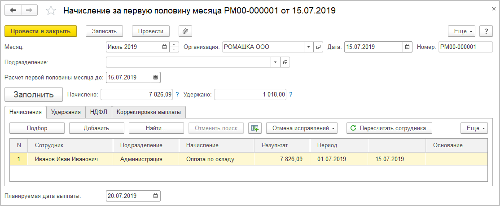Open the Корректировки выплаты tab
This screenshot has height=206, width=500.
149,112
